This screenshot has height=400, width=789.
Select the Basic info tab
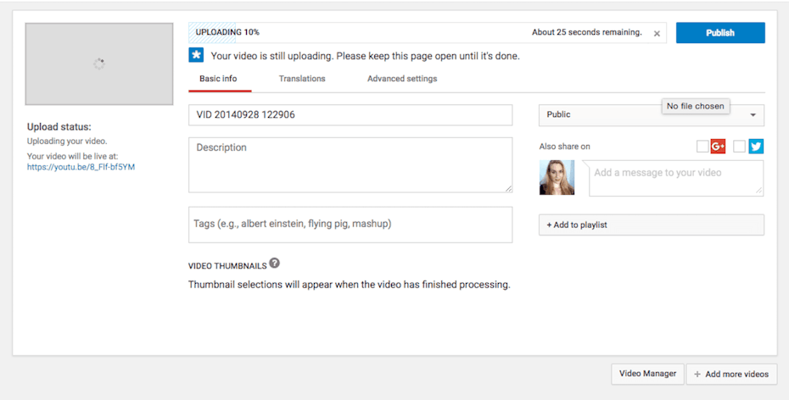tap(218, 79)
